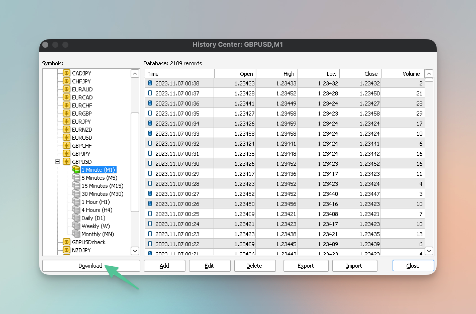Image resolution: width=476 pixels, height=314 pixels.
Task: Click symbols list scroll up arrow
Action: point(135,74)
